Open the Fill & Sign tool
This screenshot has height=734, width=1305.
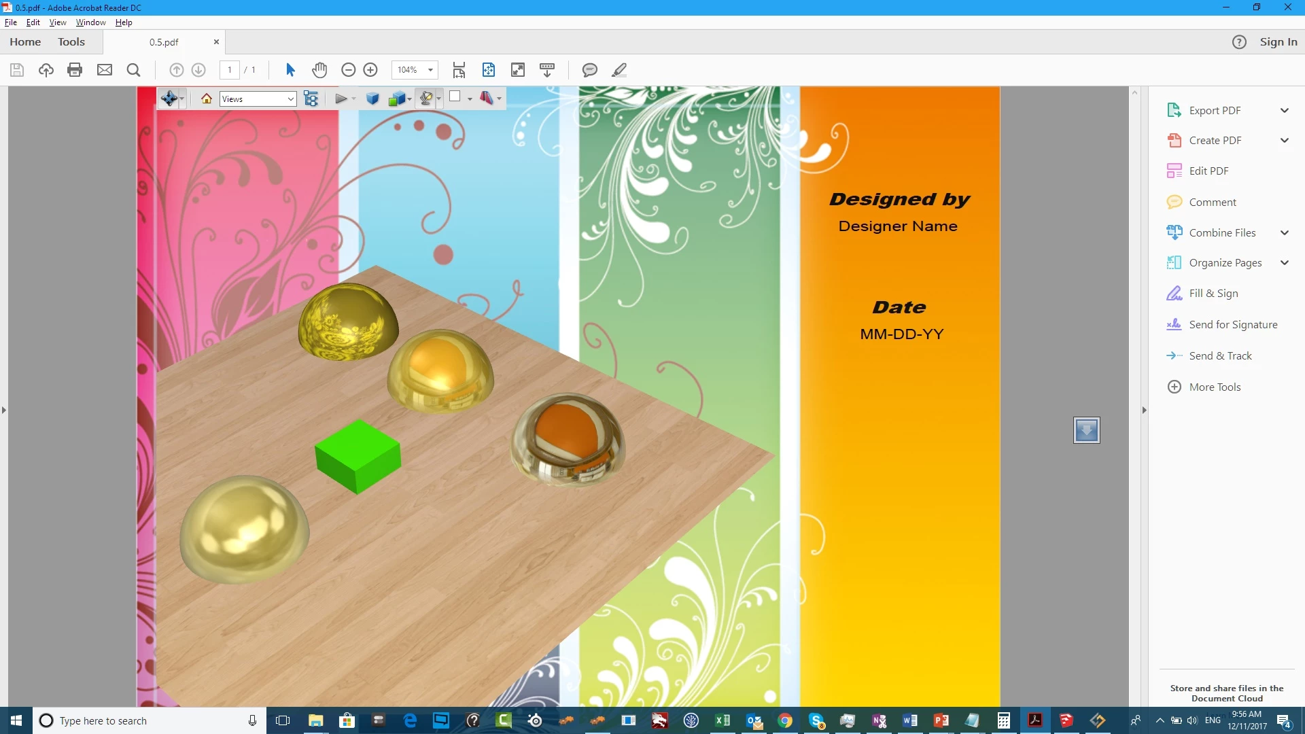(1213, 294)
